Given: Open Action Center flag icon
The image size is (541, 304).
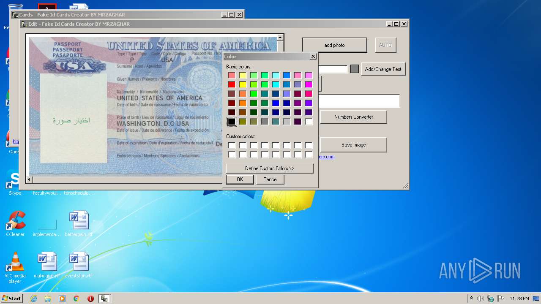Looking at the screenshot, I should 500,299.
